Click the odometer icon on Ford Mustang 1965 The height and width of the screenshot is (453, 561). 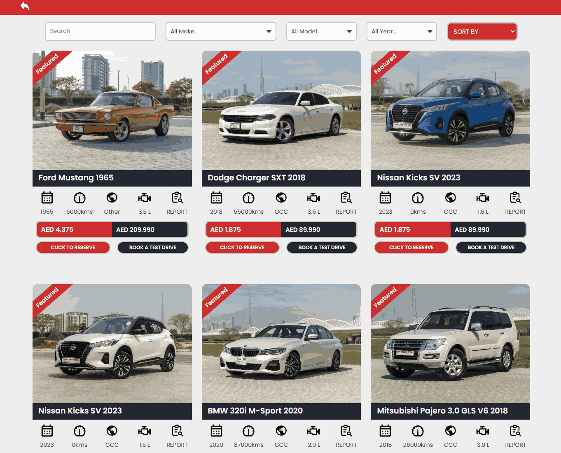coord(79,198)
